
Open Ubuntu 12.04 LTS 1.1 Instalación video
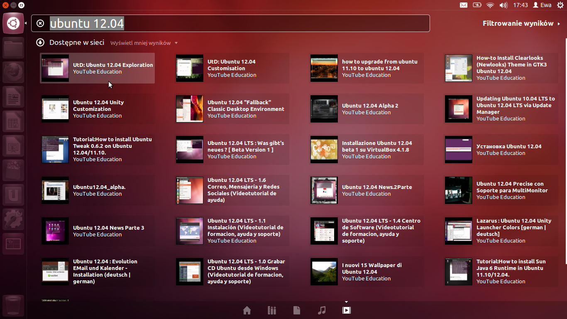(x=232, y=231)
